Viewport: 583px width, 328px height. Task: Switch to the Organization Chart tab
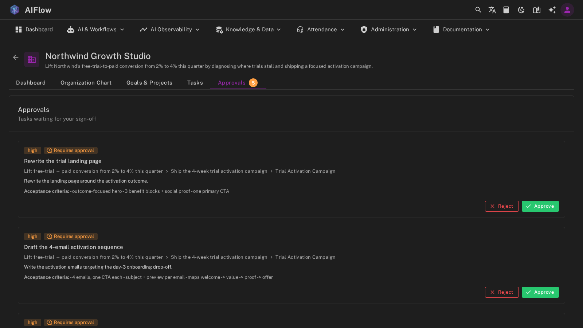[86, 83]
